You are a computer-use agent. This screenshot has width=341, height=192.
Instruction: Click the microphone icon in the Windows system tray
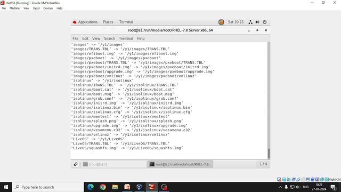[x=286, y=187]
